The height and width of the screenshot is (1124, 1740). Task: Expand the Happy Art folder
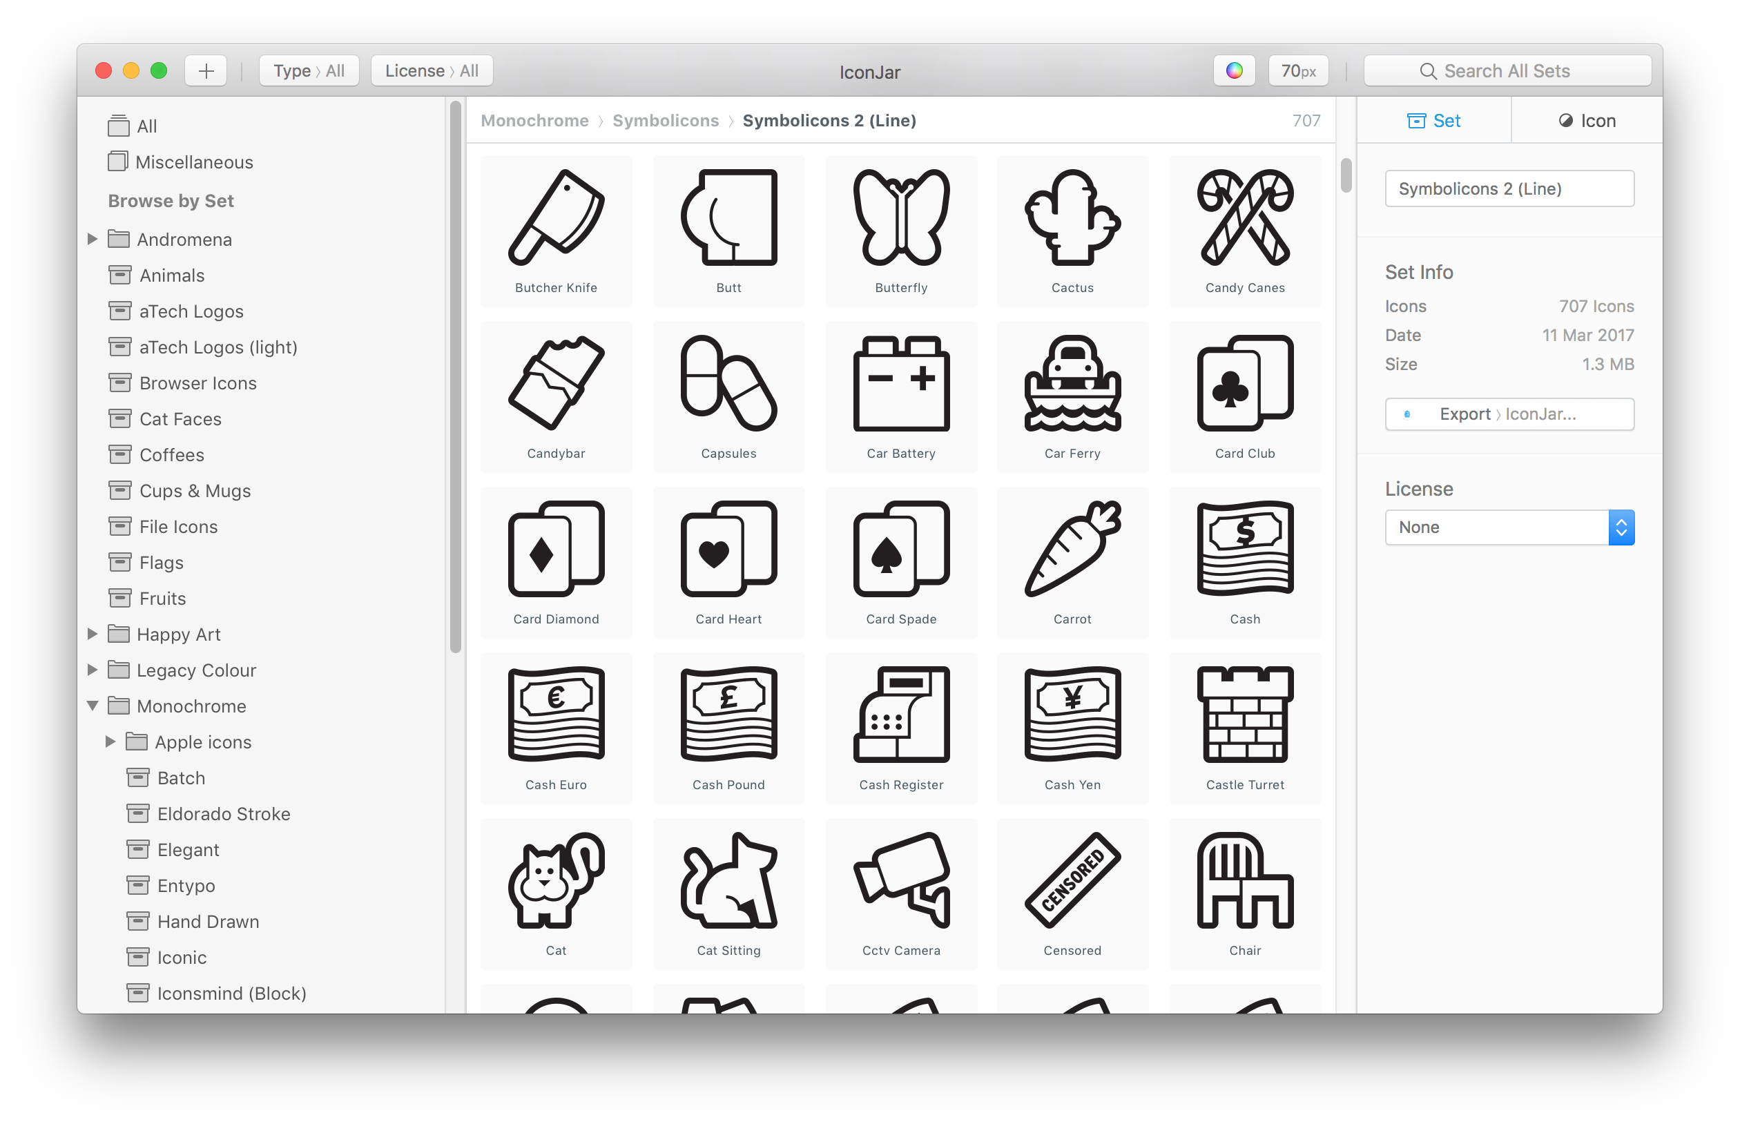(97, 634)
